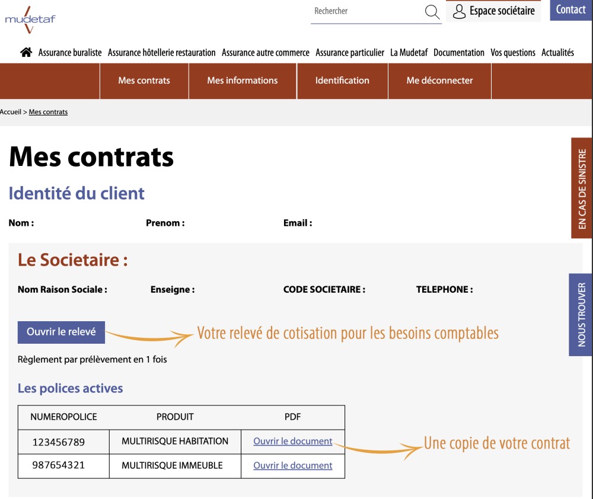Open document for MULTIRISQUE HABITATION policy
This screenshot has width=593, height=499.
point(292,442)
